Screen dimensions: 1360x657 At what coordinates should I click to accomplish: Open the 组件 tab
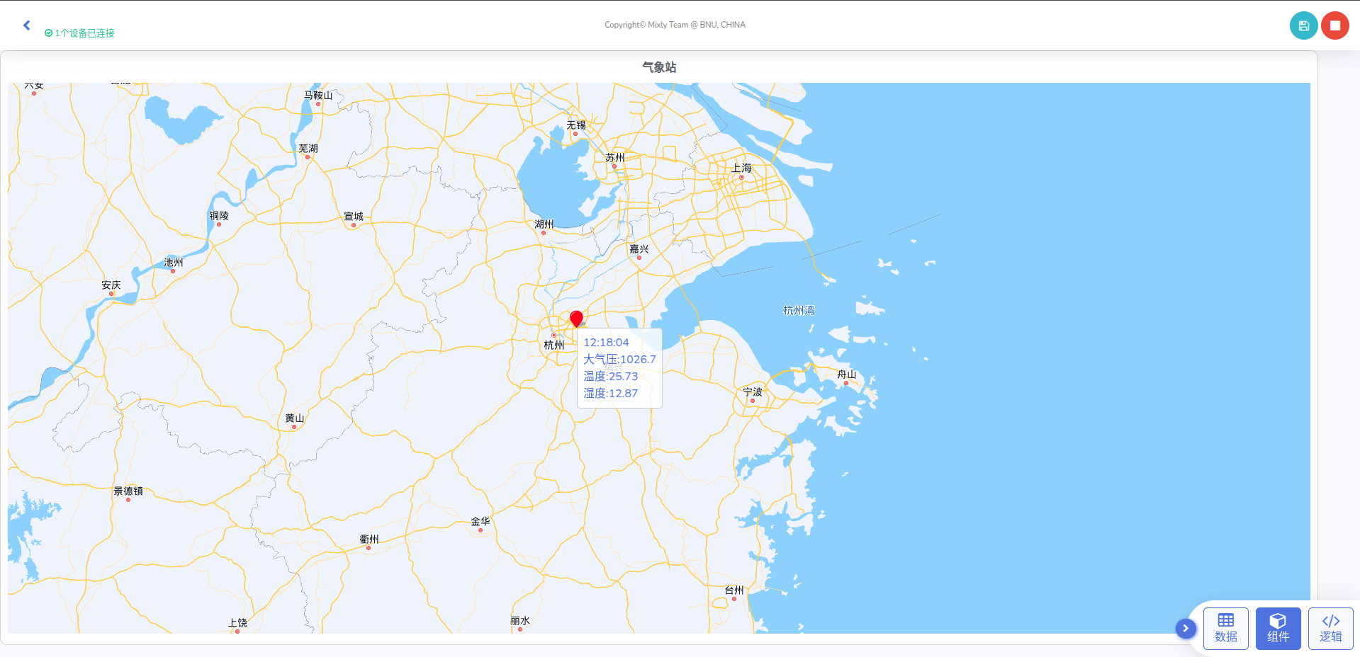pos(1278,629)
